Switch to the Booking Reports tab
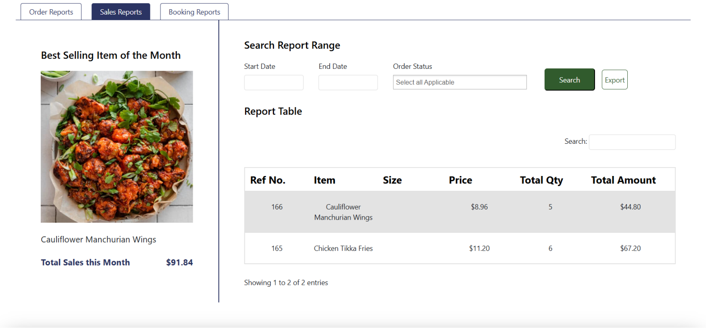The height and width of the screenshot is (333, 706). pyautogui.click(x=194, y=12)
